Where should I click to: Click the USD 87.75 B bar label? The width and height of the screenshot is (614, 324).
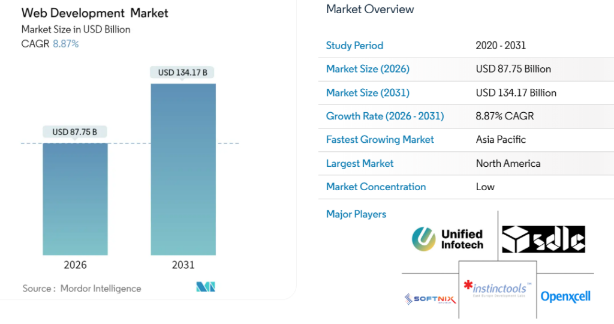(x=75, y=132)
